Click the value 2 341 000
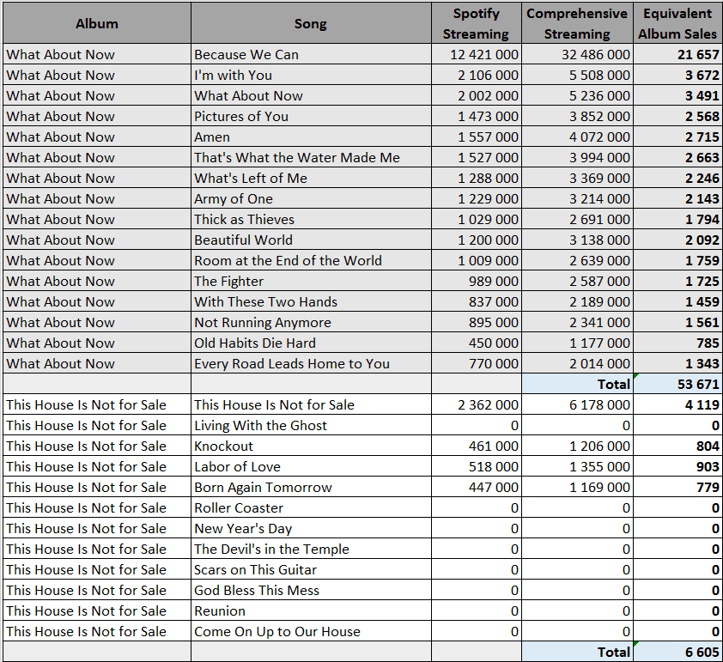The height and width of the screenshot is (662, 723). pyautogui.click(x=577, y=322)
